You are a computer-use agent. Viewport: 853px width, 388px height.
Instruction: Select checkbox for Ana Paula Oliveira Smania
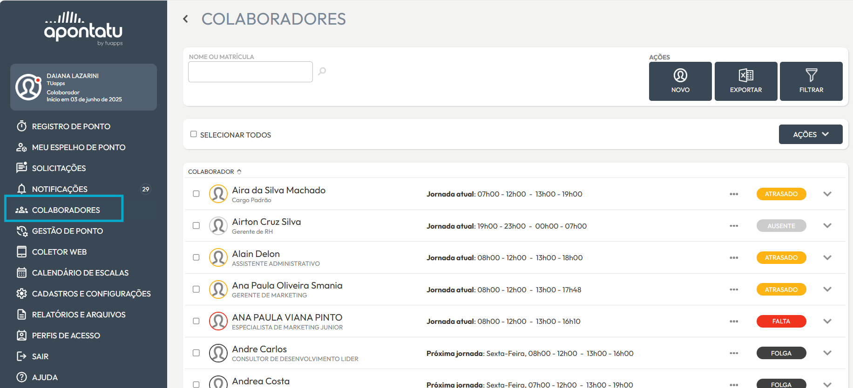tap(196, 289)
